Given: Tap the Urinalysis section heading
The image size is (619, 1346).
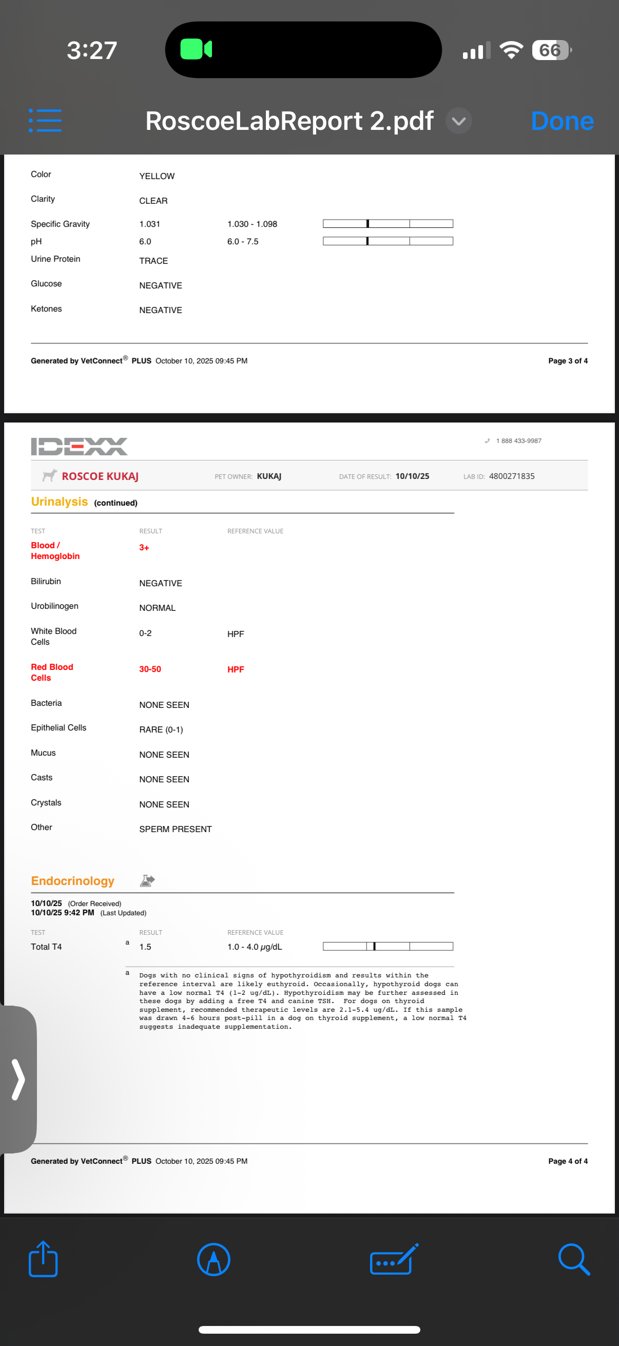Looking at the screenshot, I should click(59, 502).
